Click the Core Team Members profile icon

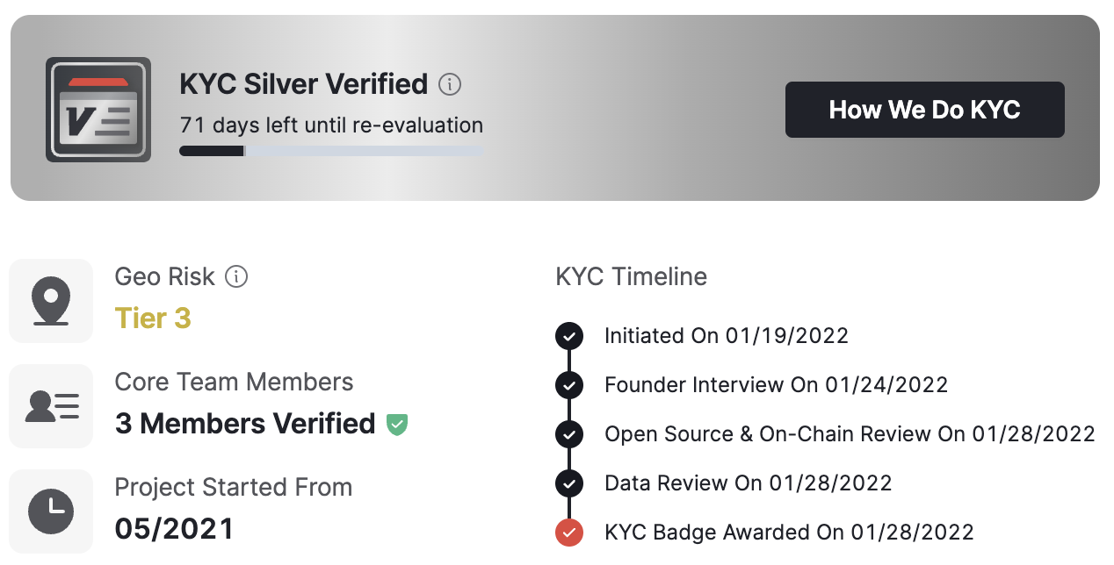coord(51,406)
